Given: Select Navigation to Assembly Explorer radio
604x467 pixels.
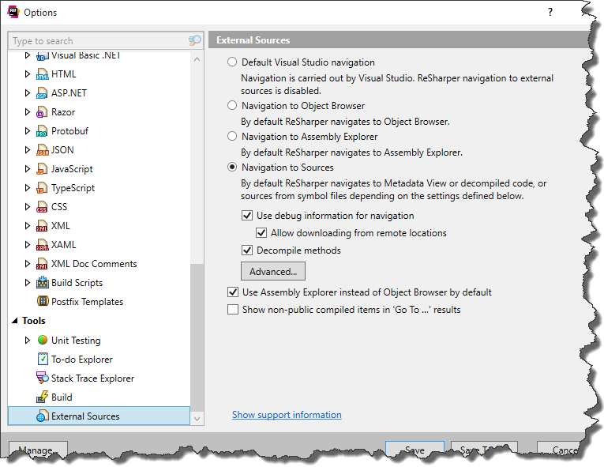Looking at the screenshot, I should [x=232, y=136].
